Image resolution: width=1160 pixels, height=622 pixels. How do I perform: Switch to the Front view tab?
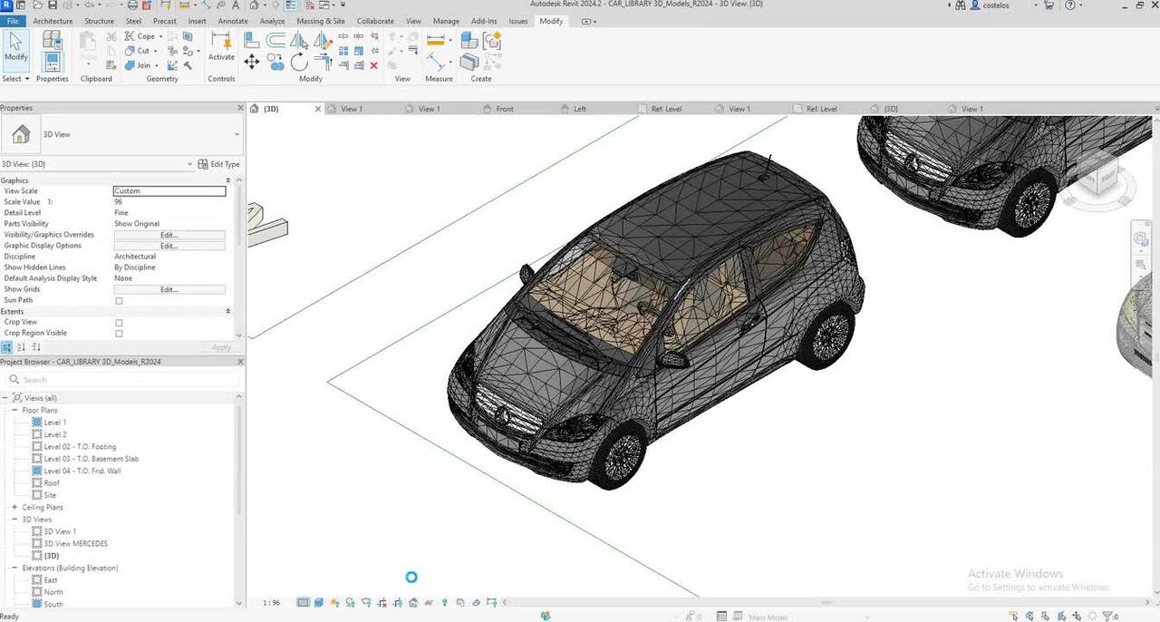505,109
